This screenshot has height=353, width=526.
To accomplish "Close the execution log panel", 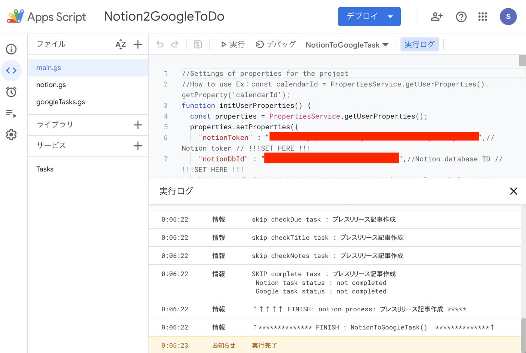I will 514,191.
